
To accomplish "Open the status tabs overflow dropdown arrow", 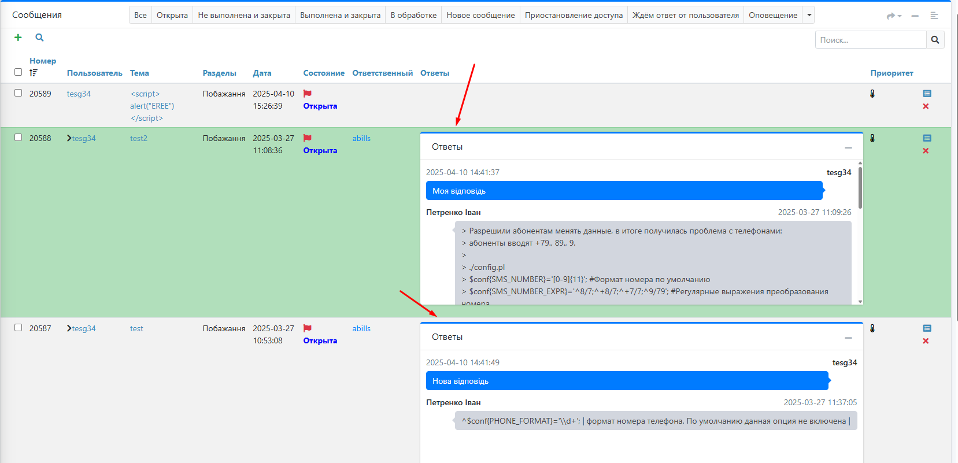I will [809, 15].
